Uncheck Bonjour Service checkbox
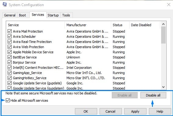The image size is (173, 116). point(10,62)
